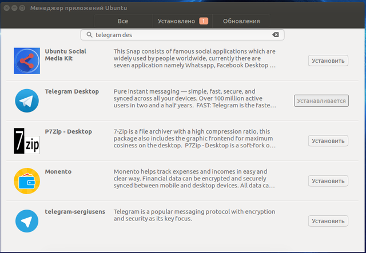Install P7Zip - Desktop
The height and width of the screenshot is (253, 366).
pos(328,140)
